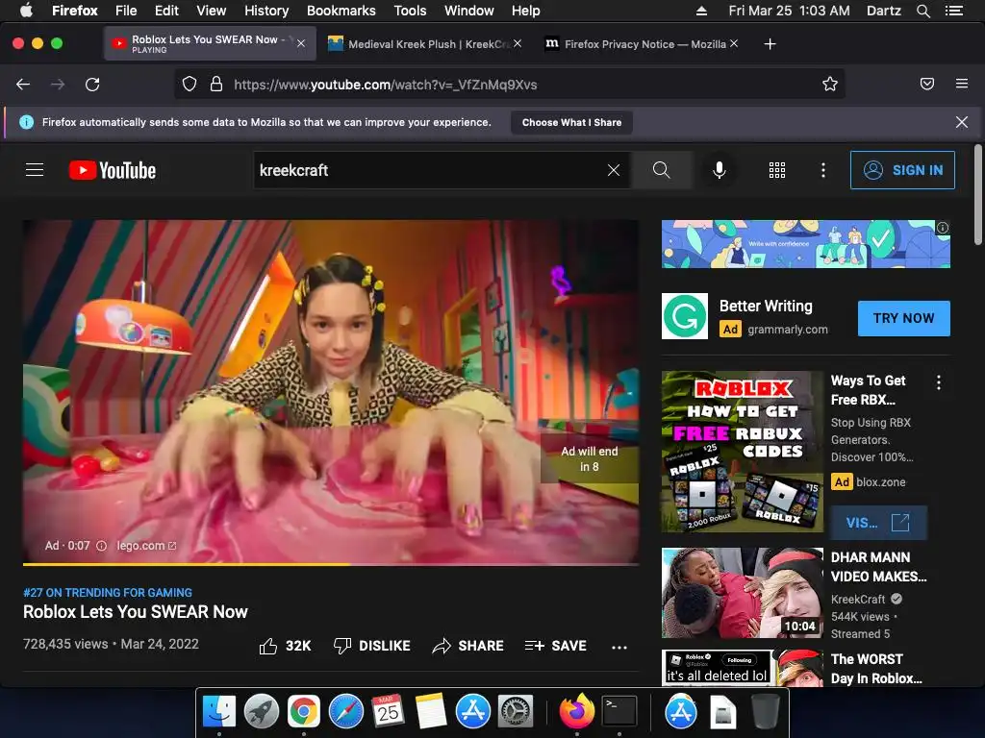This screenshot has width=985, height=738.
Task: Open #27 ON TRENDING FOR GAMING link
Action: point(108,592)
